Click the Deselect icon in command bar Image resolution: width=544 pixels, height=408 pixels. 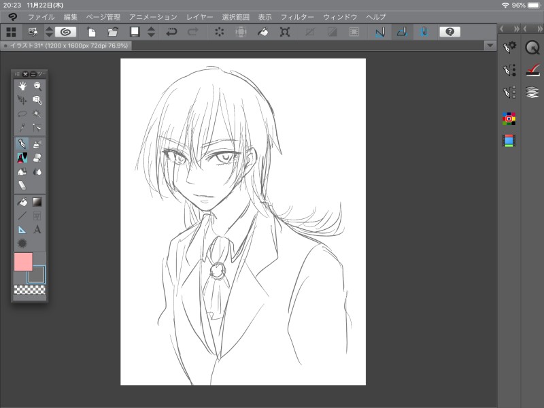tap(310, 32)
